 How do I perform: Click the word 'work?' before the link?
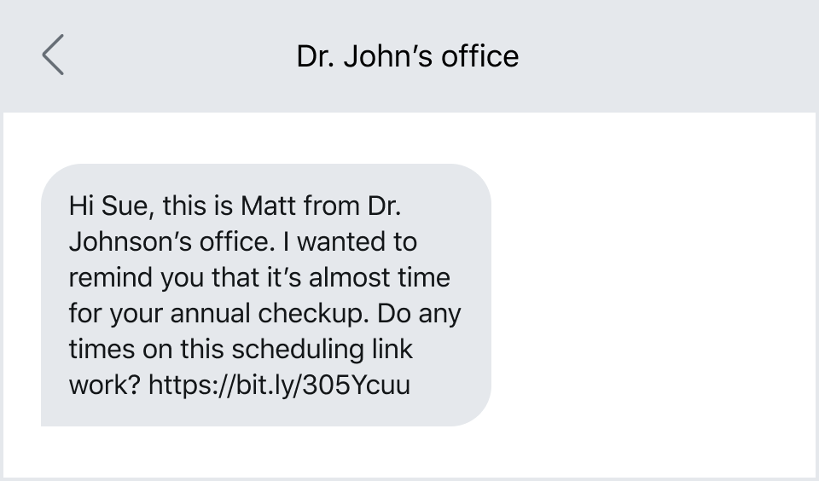pos(104,385)
